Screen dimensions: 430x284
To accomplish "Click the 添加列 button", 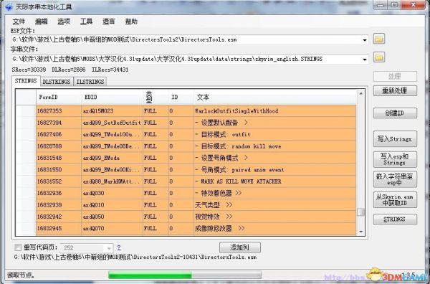I will point(240,247).
